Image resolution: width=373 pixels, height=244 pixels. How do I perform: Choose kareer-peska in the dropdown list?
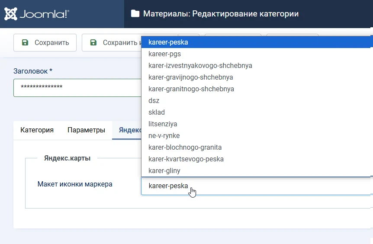257,42
